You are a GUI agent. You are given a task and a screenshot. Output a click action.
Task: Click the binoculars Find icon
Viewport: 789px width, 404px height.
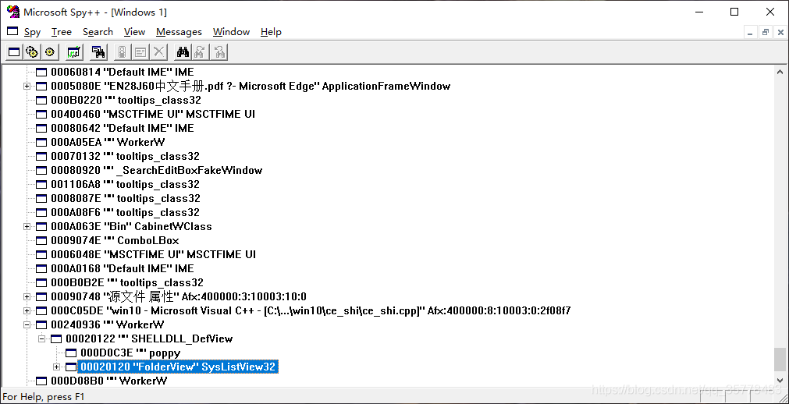point(183,51)
